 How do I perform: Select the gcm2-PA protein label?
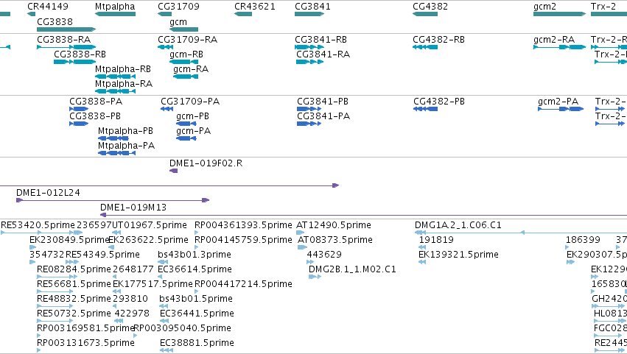(558, 102)
